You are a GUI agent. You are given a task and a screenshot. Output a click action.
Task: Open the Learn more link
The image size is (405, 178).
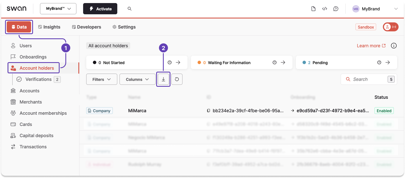click(369, 46)
